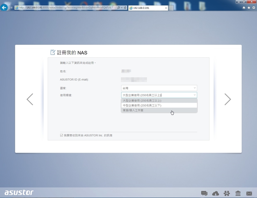257x198 pixels.
Task: Select 中型企業使用 (250名員工以下) option
Action: coord(159,106)
